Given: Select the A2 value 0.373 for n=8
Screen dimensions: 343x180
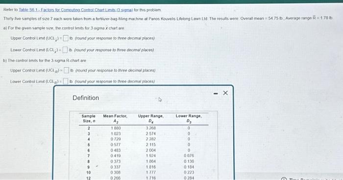Looking at the screenshot, I should coord(116,161).
